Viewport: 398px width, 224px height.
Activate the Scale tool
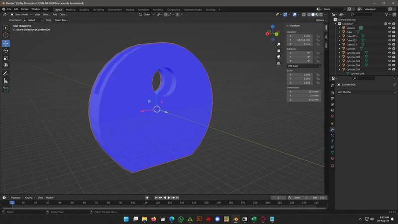coord(6,58)
